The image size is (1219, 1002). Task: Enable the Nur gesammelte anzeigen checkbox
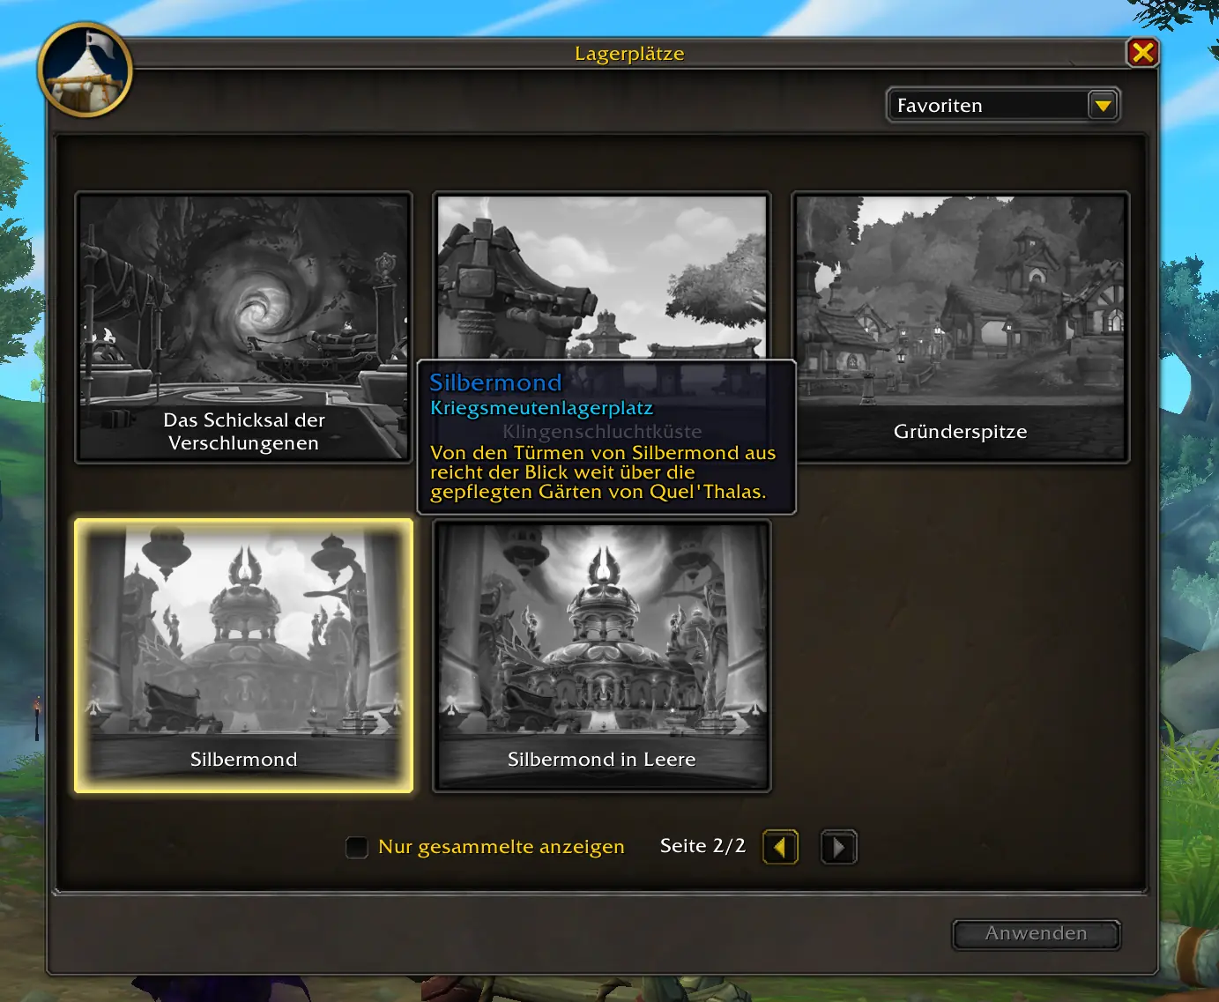[357, 848]
